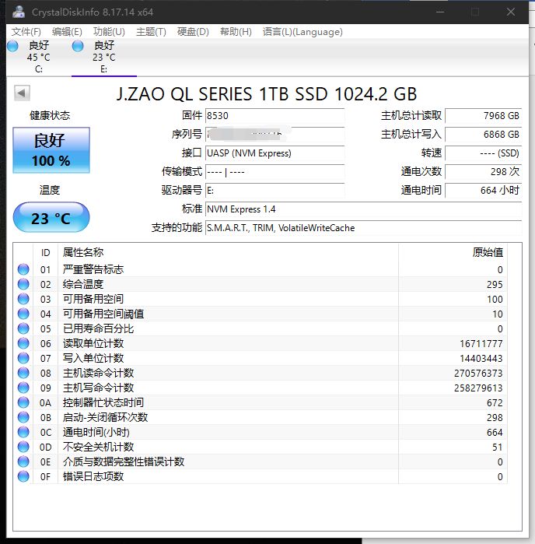Switch to the C: drive 45 °C tab
The height and width of the screenshot is (544, 535).
pos(38,57)
